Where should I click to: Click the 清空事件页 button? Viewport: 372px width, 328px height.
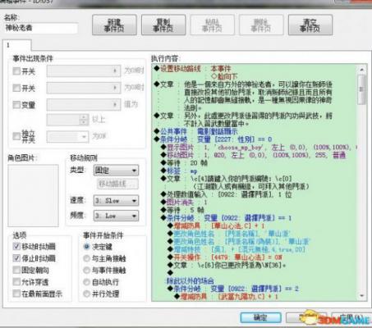click(x=310, y=25)
